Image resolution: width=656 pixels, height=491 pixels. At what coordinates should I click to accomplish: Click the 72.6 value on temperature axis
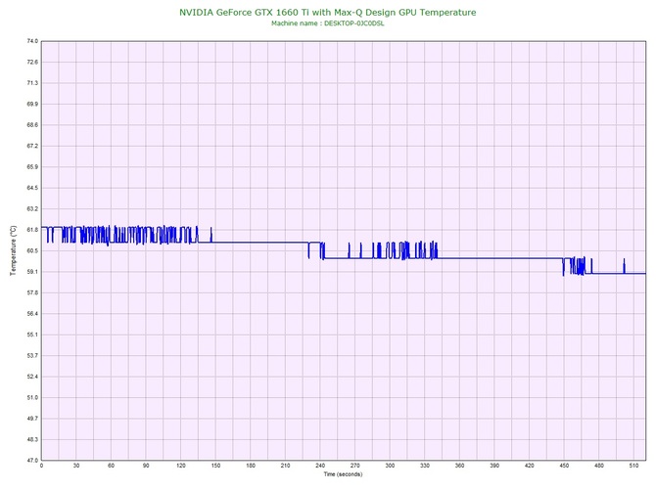(32, 62)
